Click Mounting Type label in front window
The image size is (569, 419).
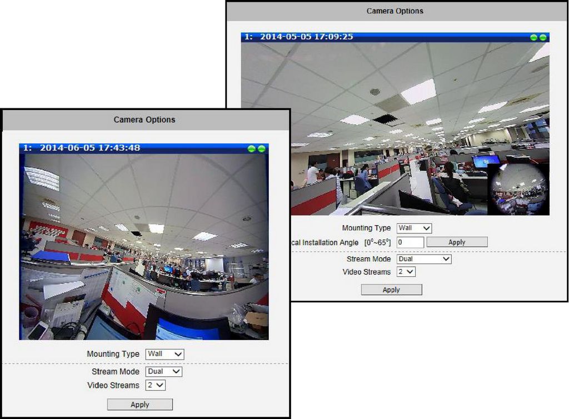tap(113, 354)
